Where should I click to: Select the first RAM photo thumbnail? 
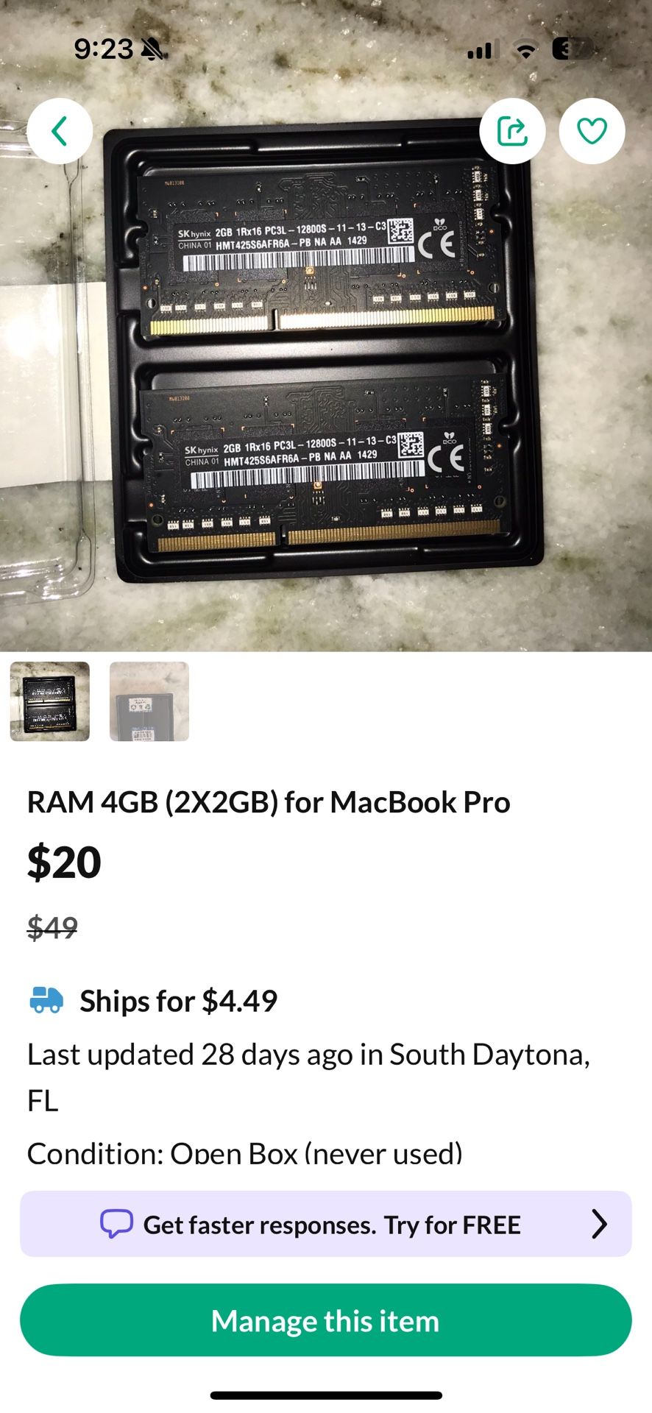click(50, 701)
